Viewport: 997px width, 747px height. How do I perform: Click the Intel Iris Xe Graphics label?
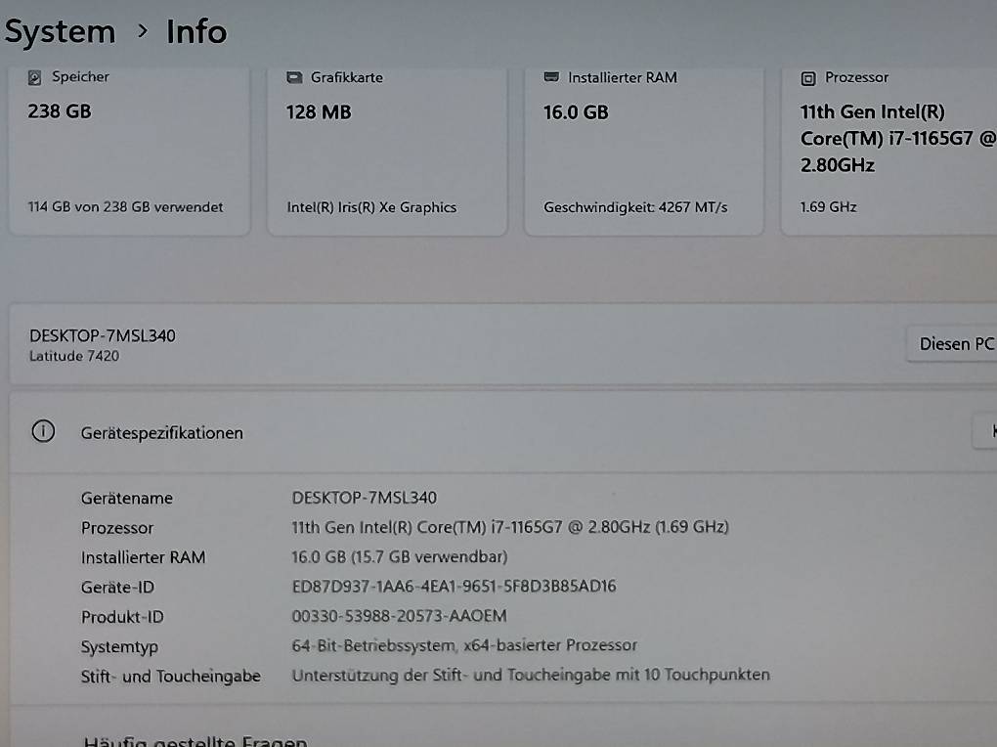371,206
